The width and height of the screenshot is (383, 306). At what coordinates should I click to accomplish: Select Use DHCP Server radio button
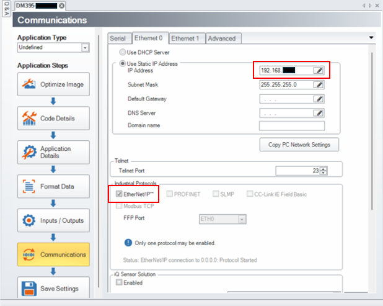click(122, 53)
